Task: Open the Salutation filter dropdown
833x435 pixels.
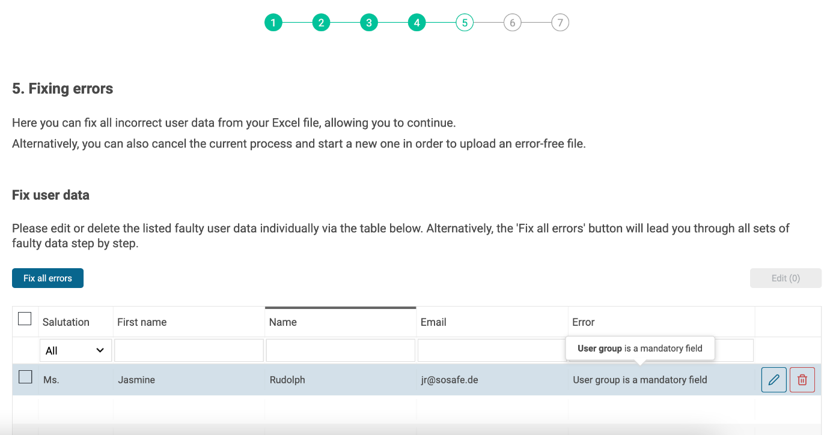Action: 75,350
